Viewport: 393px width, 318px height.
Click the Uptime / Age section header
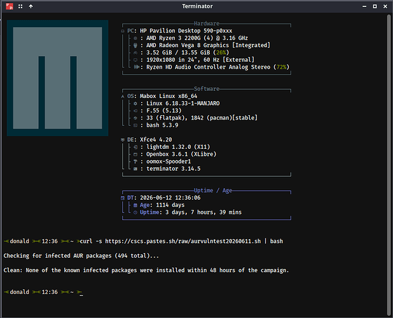click(x=213, y=190)
